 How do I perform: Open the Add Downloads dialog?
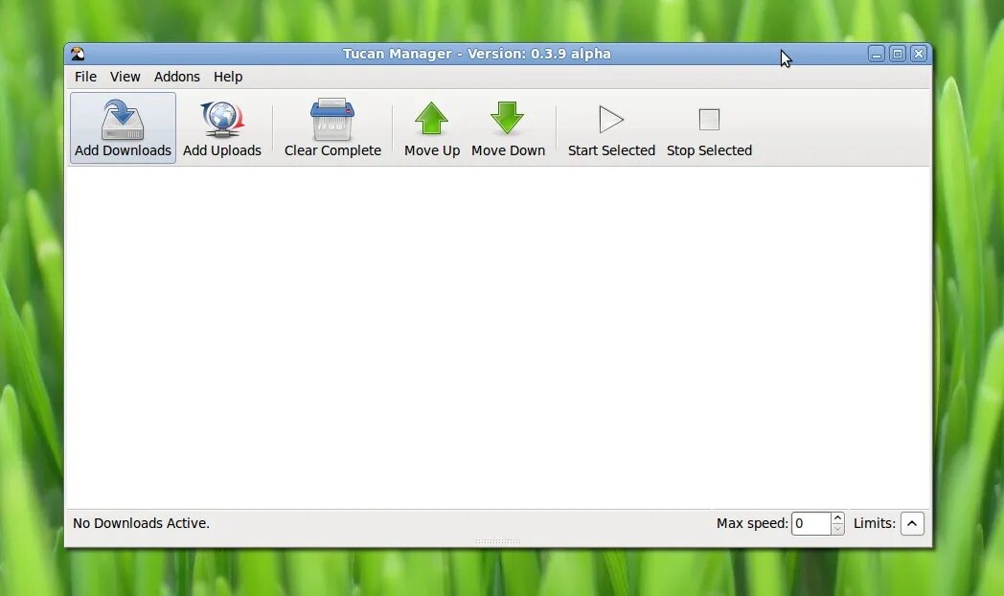coord(123,128)
